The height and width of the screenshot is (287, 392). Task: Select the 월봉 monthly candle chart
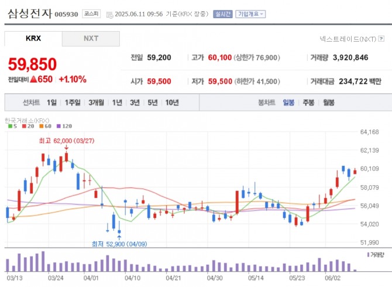pyautogui.click(x=328, y=102)
